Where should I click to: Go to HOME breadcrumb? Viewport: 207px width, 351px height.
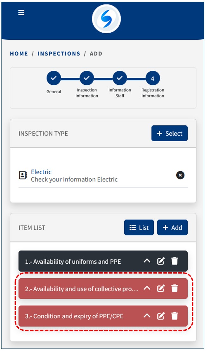tap(19, 54)
